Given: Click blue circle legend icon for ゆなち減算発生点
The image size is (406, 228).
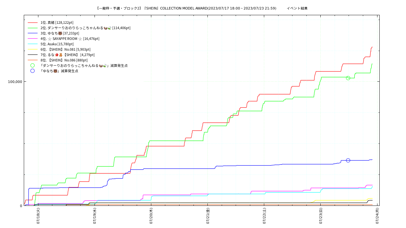Looking at the screenshot, I should 33,71.
